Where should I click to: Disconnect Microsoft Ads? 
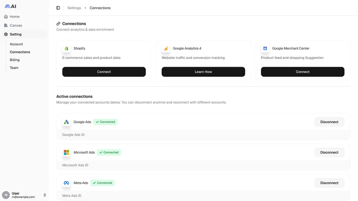tap(329, 152)
